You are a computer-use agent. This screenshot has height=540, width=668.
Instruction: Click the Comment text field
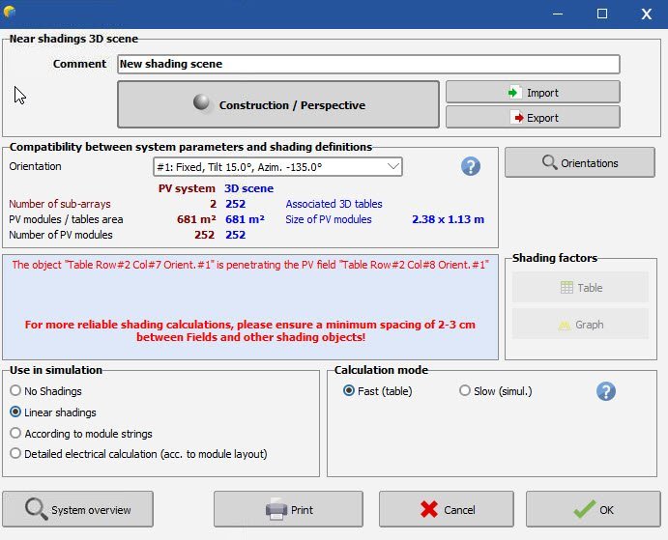(367, 64)
